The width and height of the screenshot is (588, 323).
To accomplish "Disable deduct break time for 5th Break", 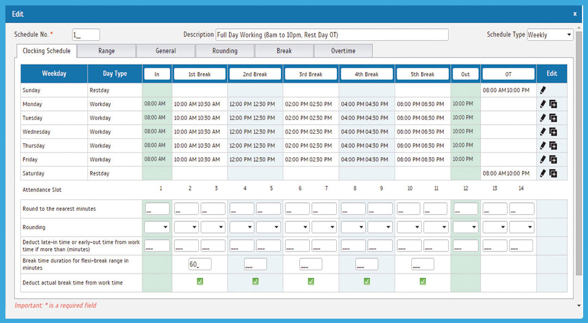I will point(423,282).
